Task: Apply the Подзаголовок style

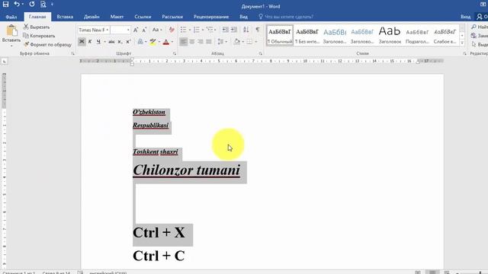Action: [417, 36]
